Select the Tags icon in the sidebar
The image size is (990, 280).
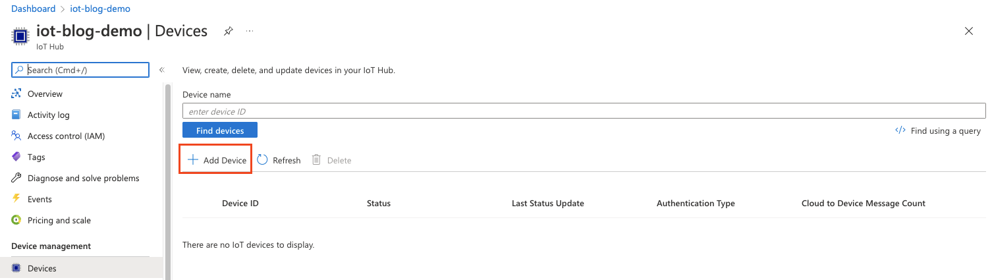pyautogui.click(x=16, y=157)
